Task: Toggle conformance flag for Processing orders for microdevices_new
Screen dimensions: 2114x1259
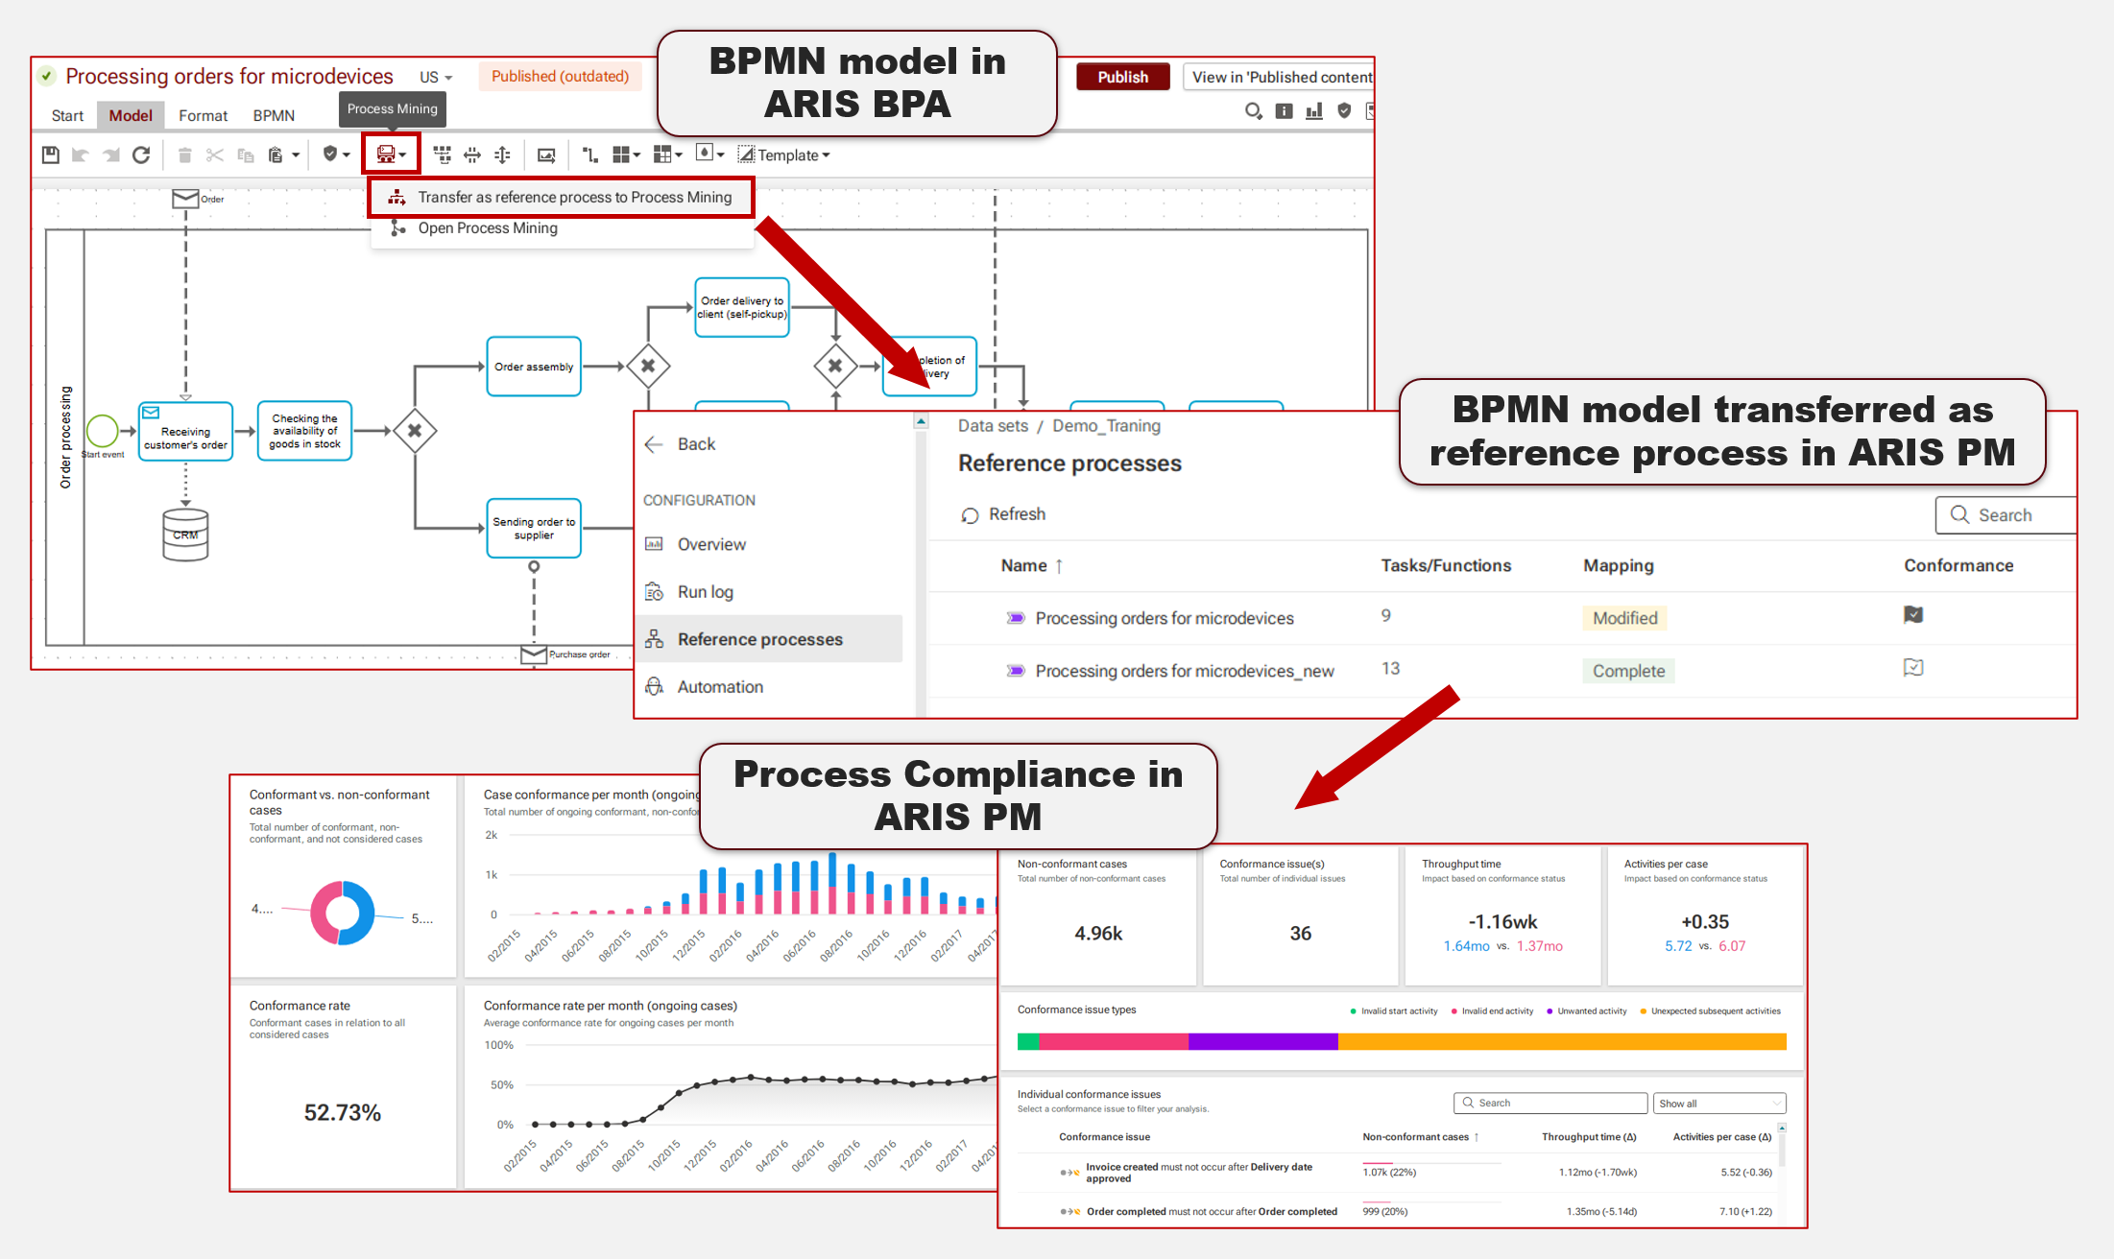Action: [1912, 668]
